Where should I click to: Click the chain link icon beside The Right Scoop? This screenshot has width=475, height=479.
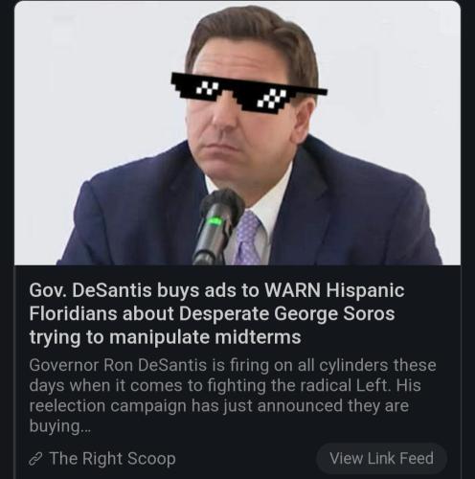[34, 460]
